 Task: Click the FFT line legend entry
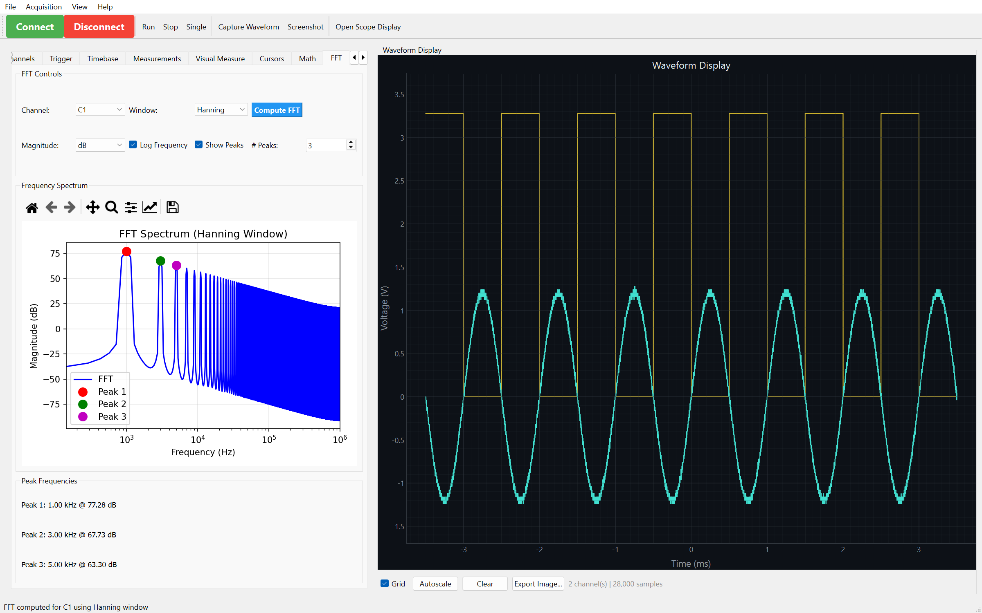coord(94,379)
